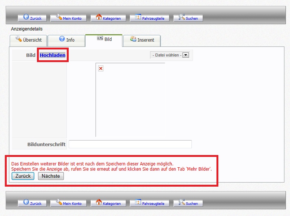Click the wrench icon beside bottom Mein Konto
Viewport: 290px width, 216px height.
59,202
